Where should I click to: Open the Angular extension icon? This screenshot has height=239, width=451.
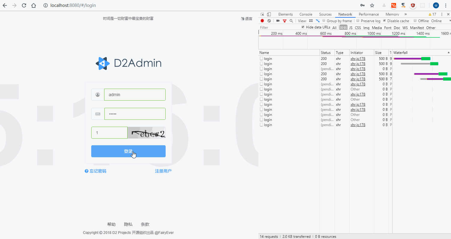click(413, 5)
